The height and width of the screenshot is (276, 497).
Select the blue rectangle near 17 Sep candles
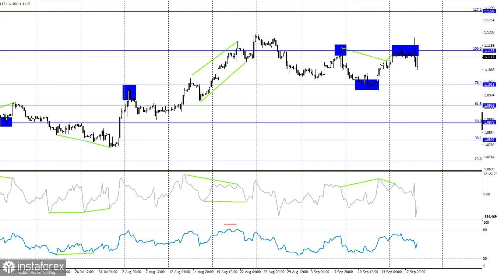click(405, 50)
